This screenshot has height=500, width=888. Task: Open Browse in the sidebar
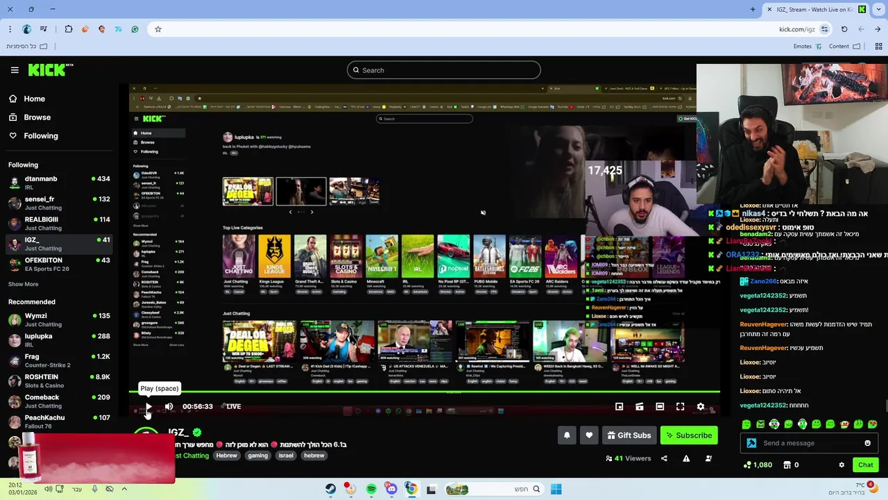[30, 117]
